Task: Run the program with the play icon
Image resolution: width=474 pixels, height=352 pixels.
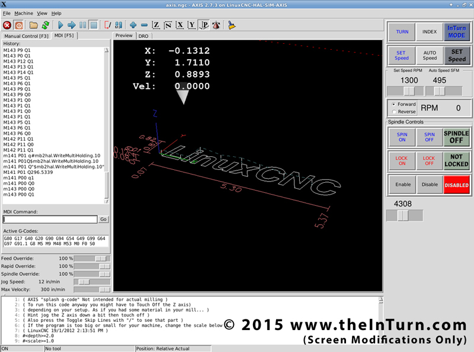Action: [x=60, y=25]
